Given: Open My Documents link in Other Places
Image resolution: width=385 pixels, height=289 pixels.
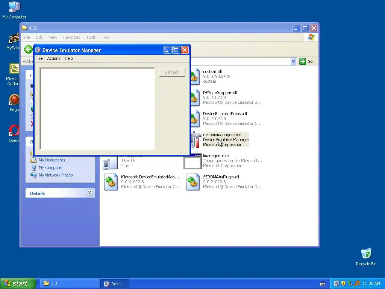Looking at the screenshot, I should (x=52, y=160).
